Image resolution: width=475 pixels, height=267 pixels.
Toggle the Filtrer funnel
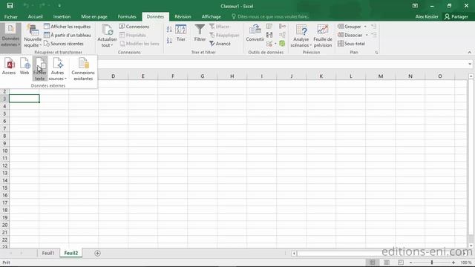pyautogui.click(x=200, y=33)
